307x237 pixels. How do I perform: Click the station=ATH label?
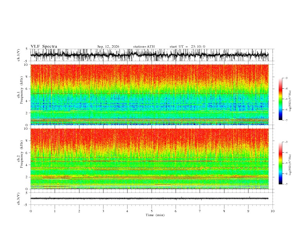(144, 46)
